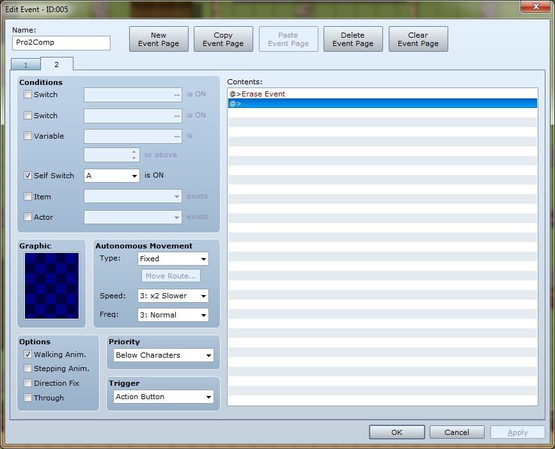Enable the first Switch condition checkbox

click(x=27, y=95)
